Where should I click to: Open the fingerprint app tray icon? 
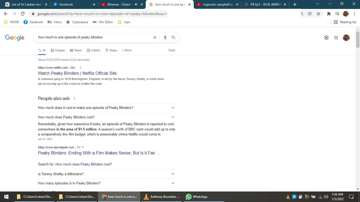click(294, 197)
